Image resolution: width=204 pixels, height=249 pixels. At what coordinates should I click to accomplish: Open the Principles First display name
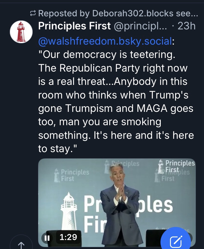tap(75, 26)
